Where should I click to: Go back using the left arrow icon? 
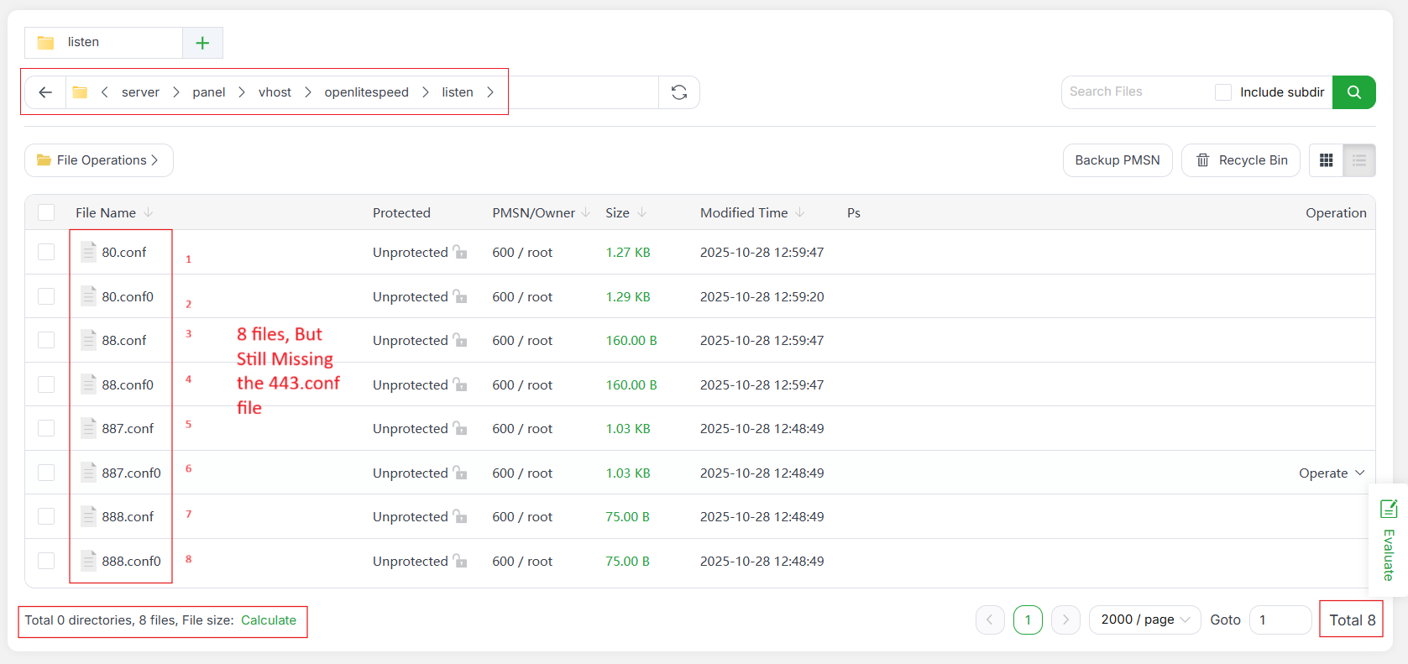tap(45, 92)
